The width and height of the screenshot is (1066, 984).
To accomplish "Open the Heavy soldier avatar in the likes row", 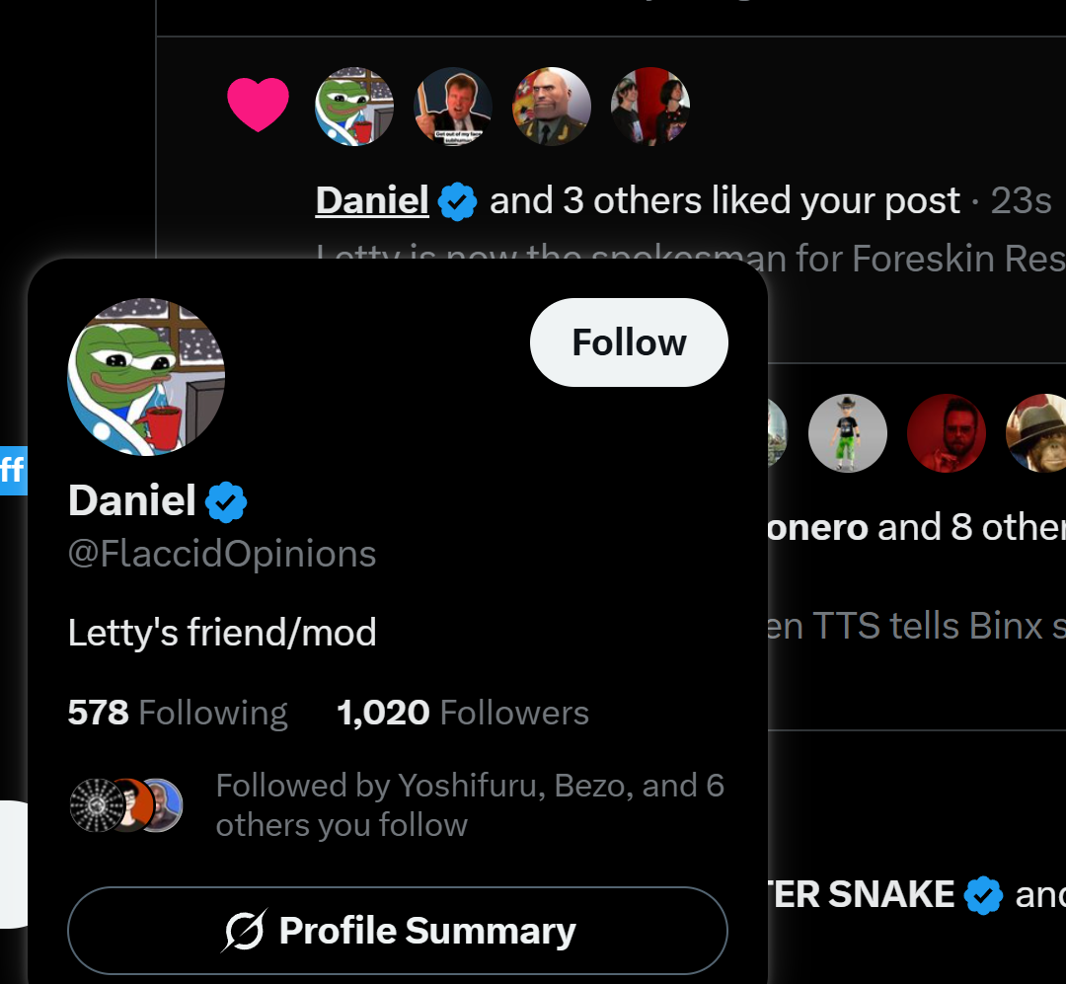I will 552,106.
